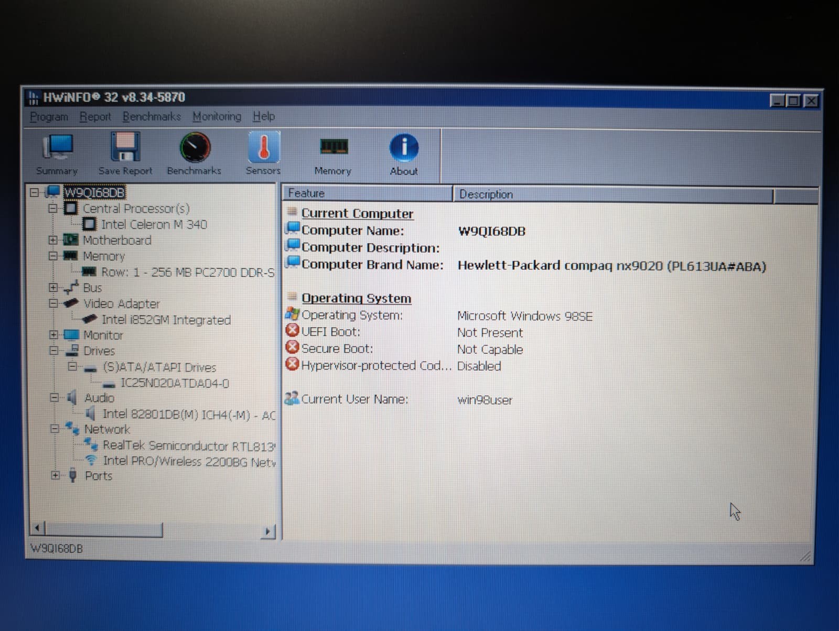Screen dimensions: 839x631
Task: Expand the Motherboard branch
Action: [52, 240]
